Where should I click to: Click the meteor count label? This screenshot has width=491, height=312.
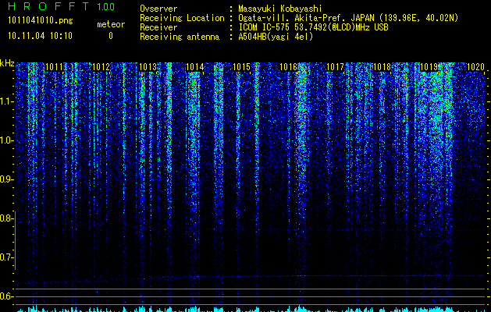point(111,24)
